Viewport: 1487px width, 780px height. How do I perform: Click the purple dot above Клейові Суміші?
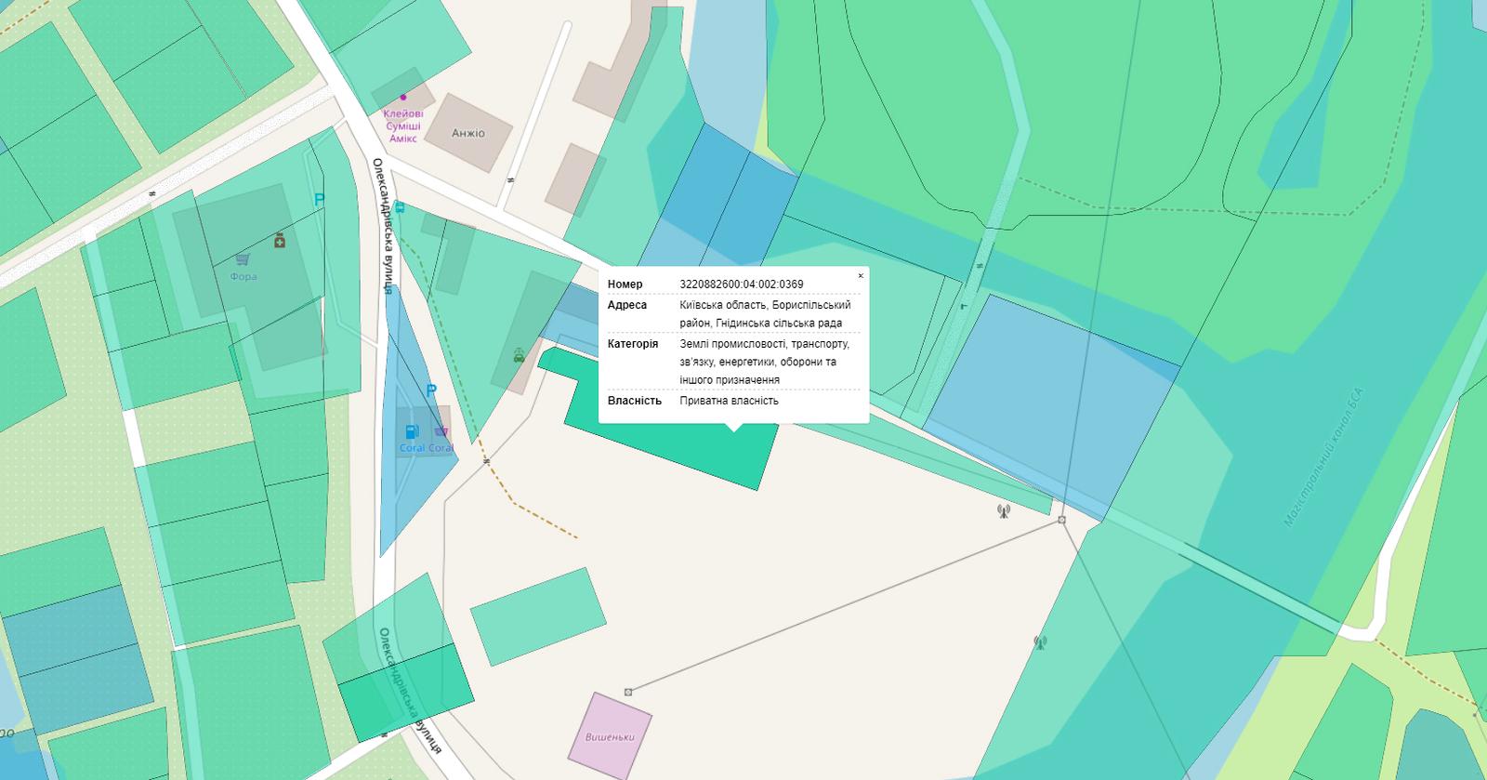403,97
